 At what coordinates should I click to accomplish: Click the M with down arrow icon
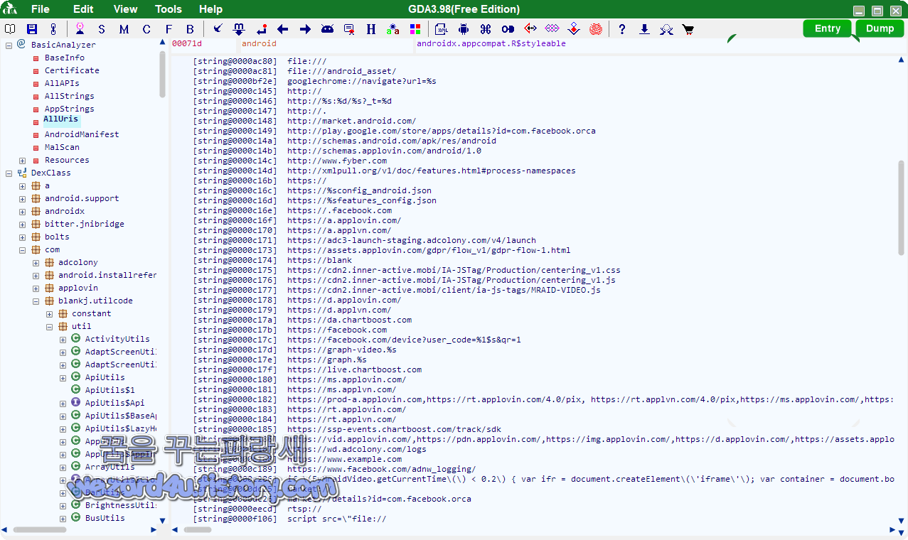coord(239,29)
